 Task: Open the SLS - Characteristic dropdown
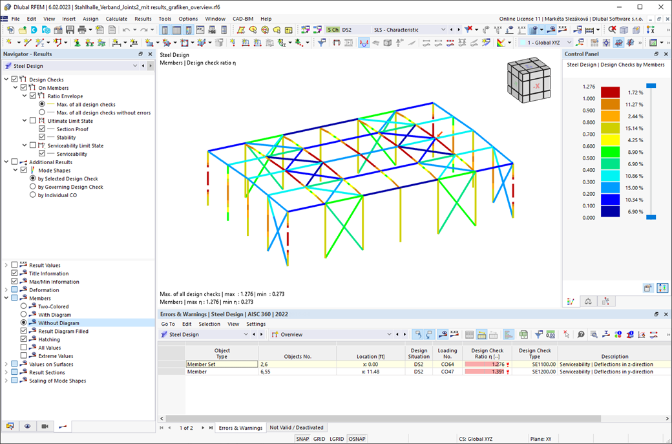[x=442, y=29]
